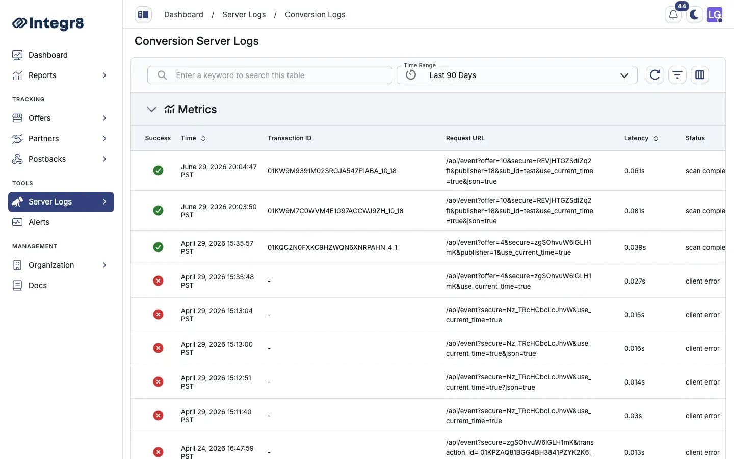Click the Success column header
The width and height of the screenshot is (734, 459).
[158, 138]
